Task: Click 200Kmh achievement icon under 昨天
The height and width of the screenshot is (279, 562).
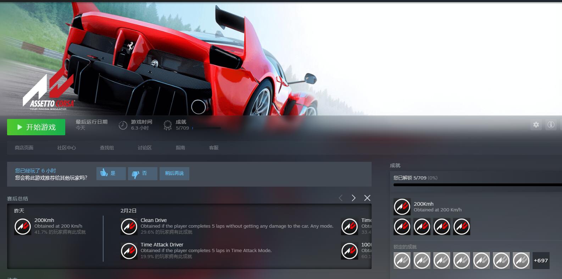Action: (x=23, y=227)
